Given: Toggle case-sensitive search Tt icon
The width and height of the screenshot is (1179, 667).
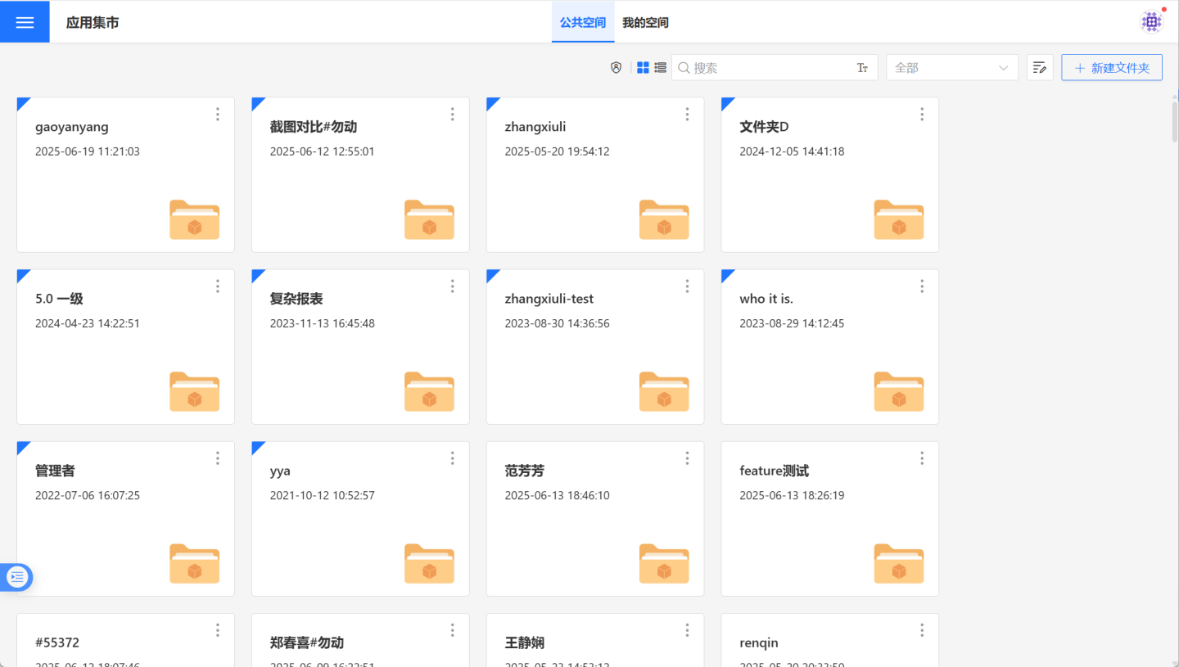Looking at the screenshot, I should tap(862, 68).
